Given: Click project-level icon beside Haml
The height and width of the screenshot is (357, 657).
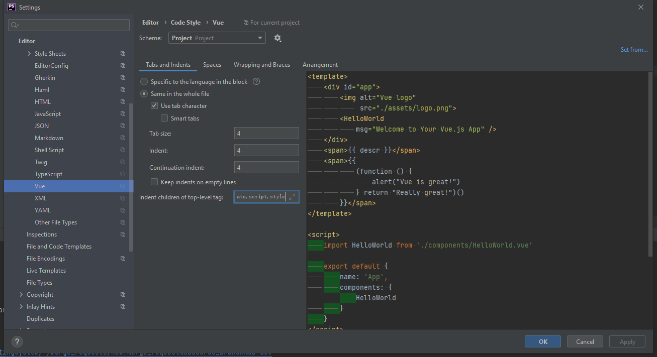Looking at the screenshot, I should tap(123, 90).
